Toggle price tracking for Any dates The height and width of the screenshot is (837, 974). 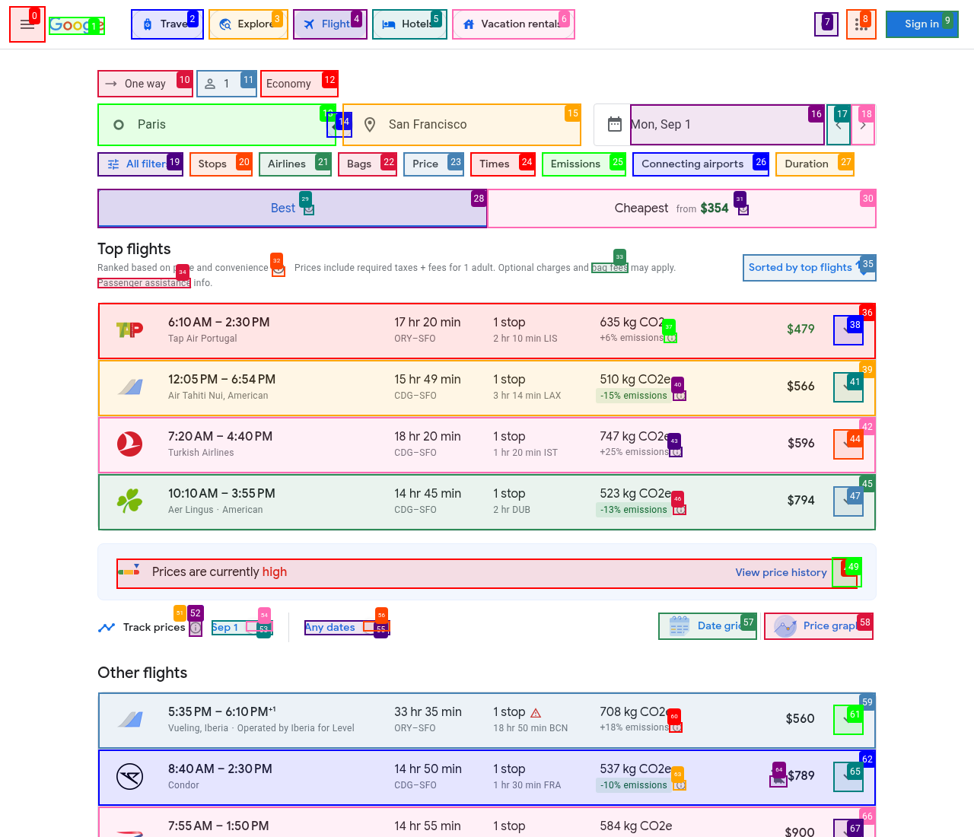(377, 628)
